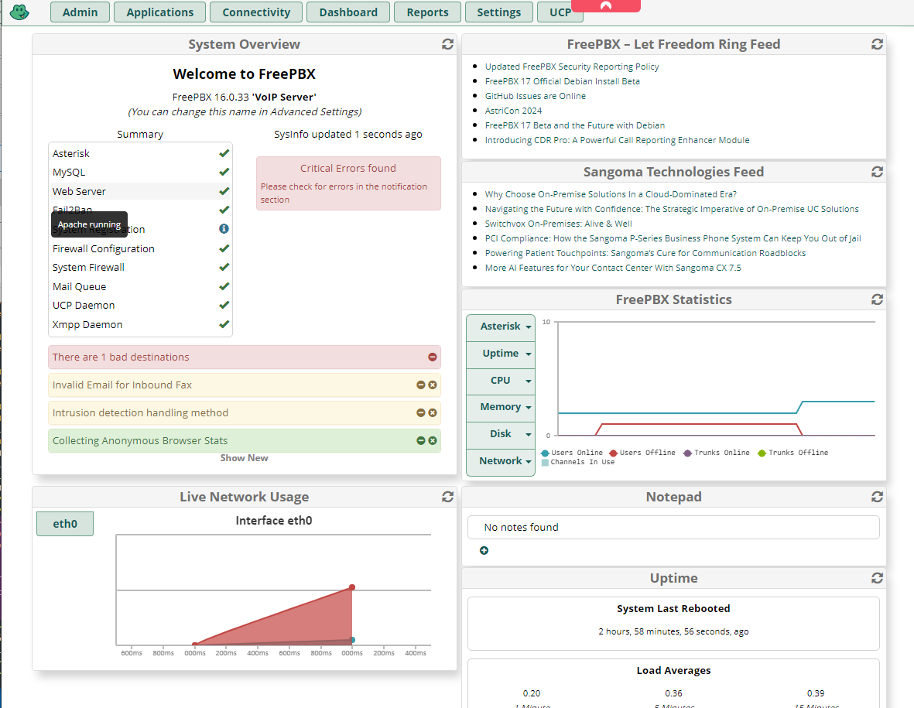Refresh the FreePBX Statistics panel
Viewport: 914px width, 708px height.
(877, 299)
